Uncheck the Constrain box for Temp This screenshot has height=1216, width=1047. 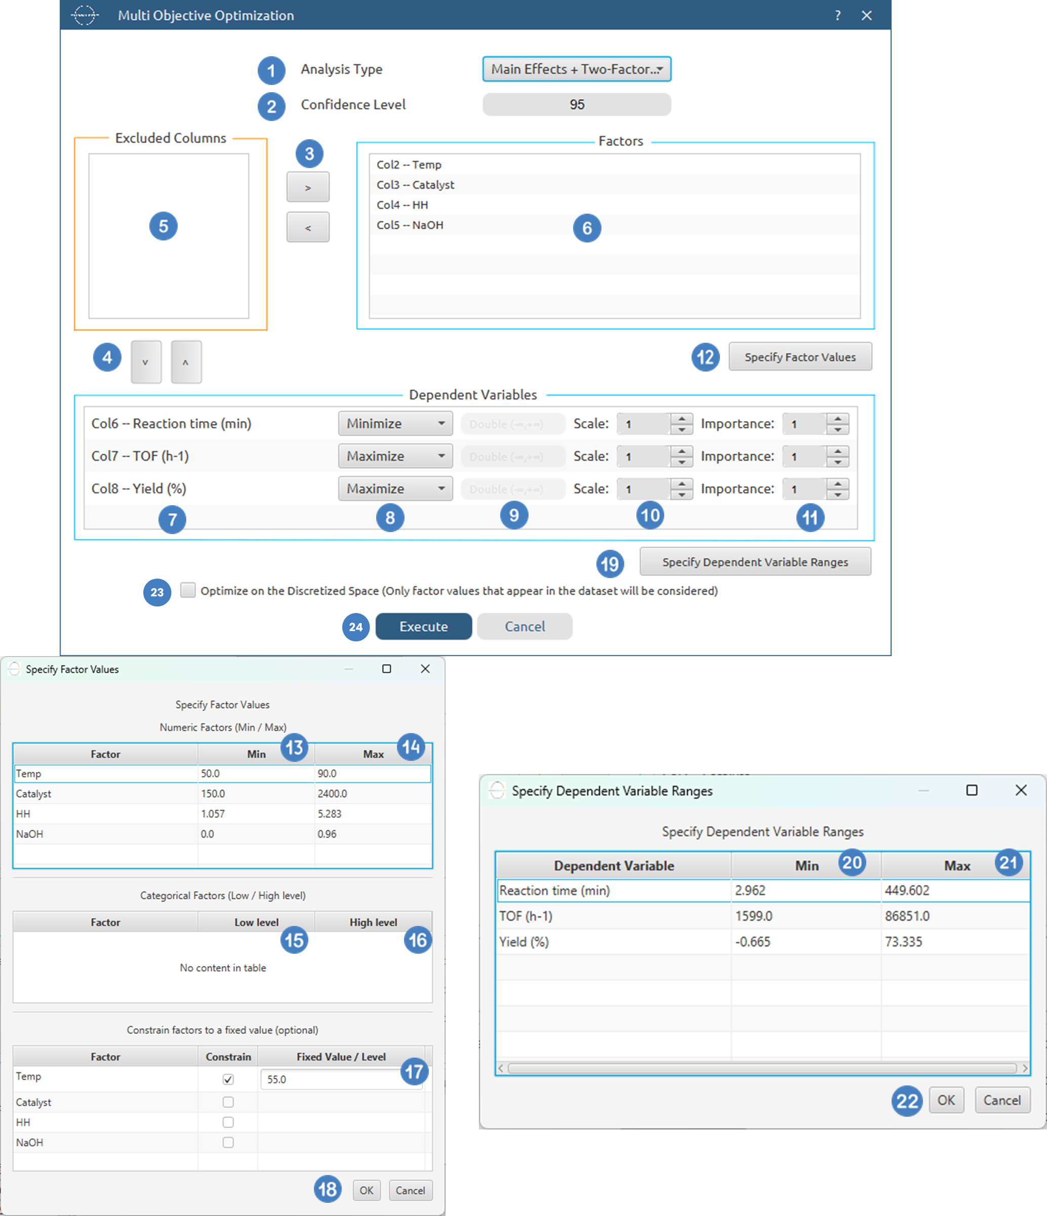tap(228, 1079)
